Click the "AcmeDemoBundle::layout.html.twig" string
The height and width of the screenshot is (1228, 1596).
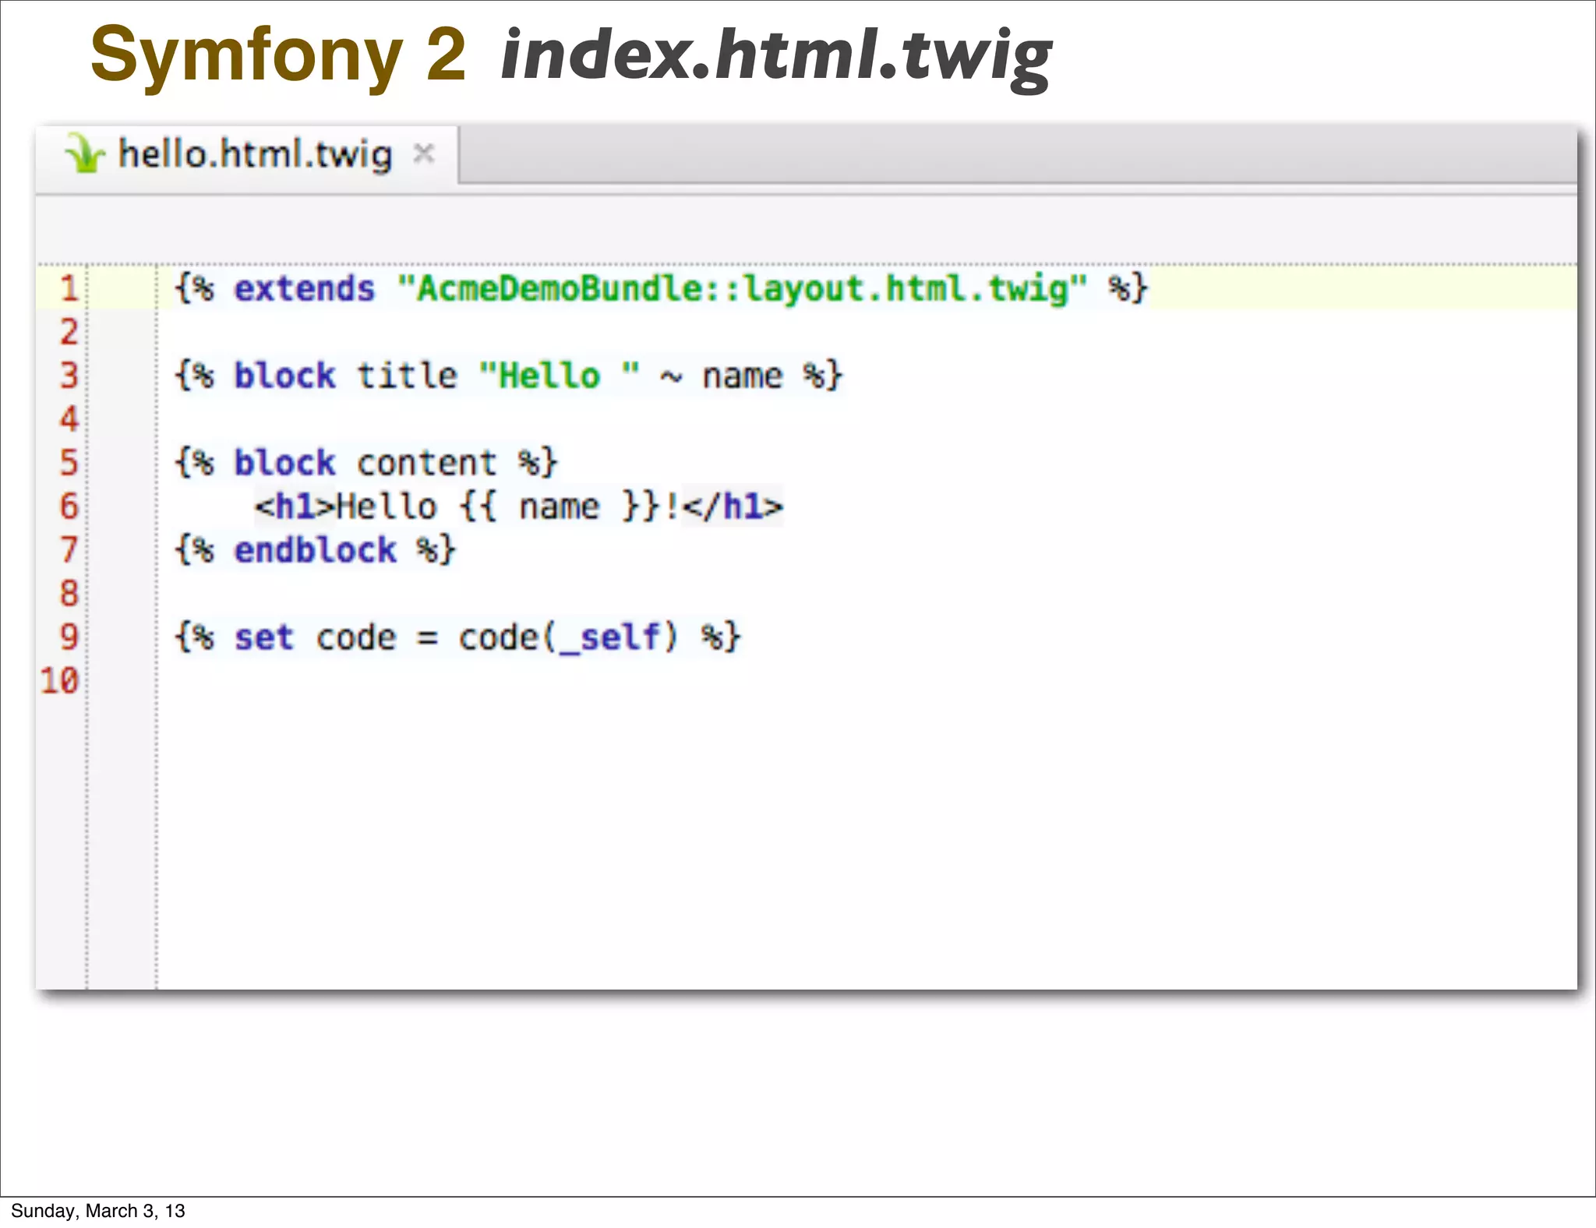[x=742, y=289]
